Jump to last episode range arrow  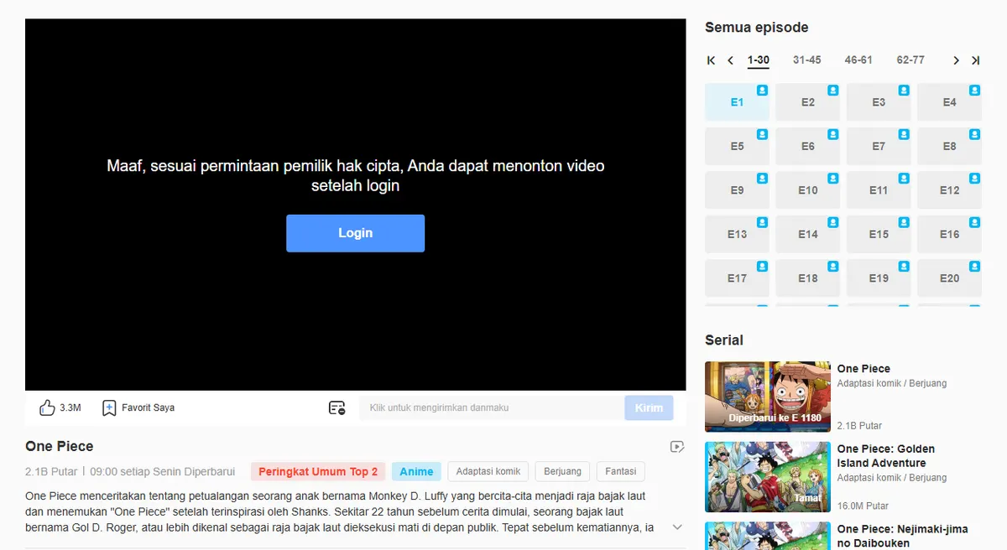[x=975, y=60]
